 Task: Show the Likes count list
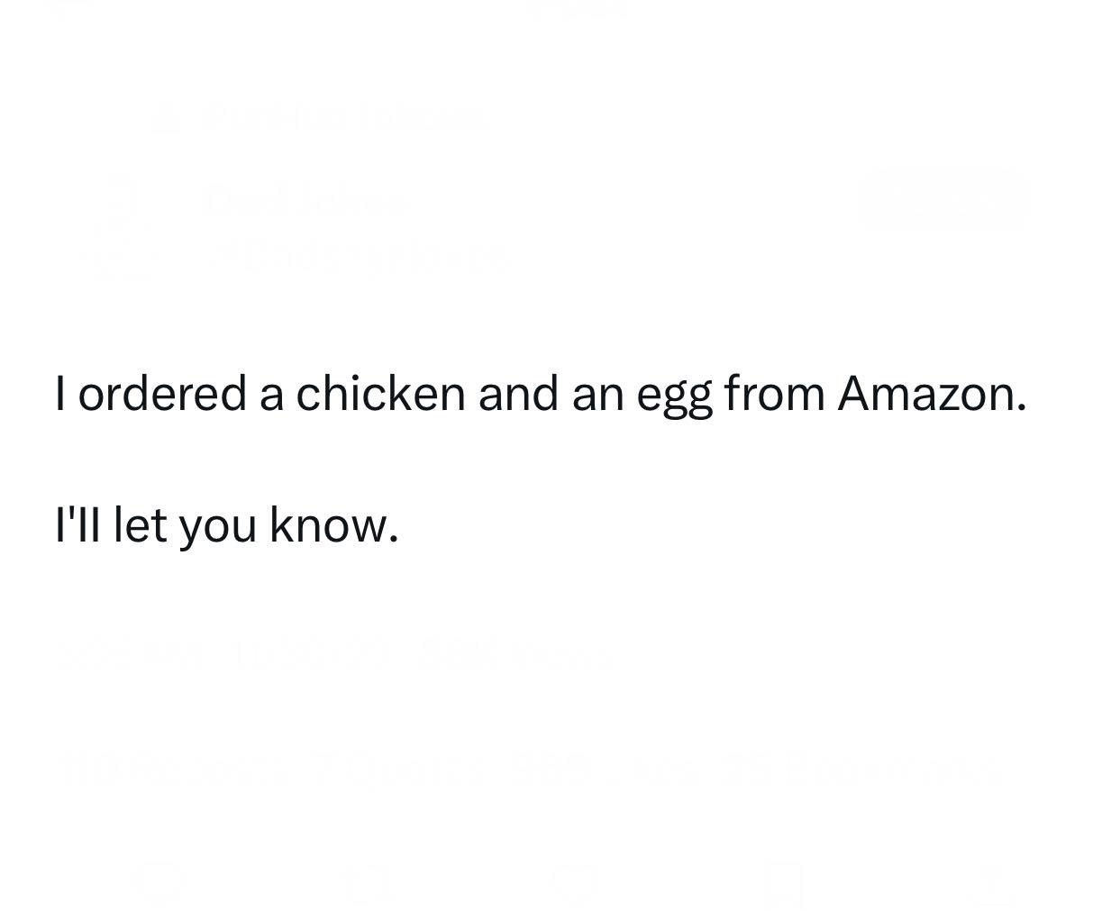point(606,769)
